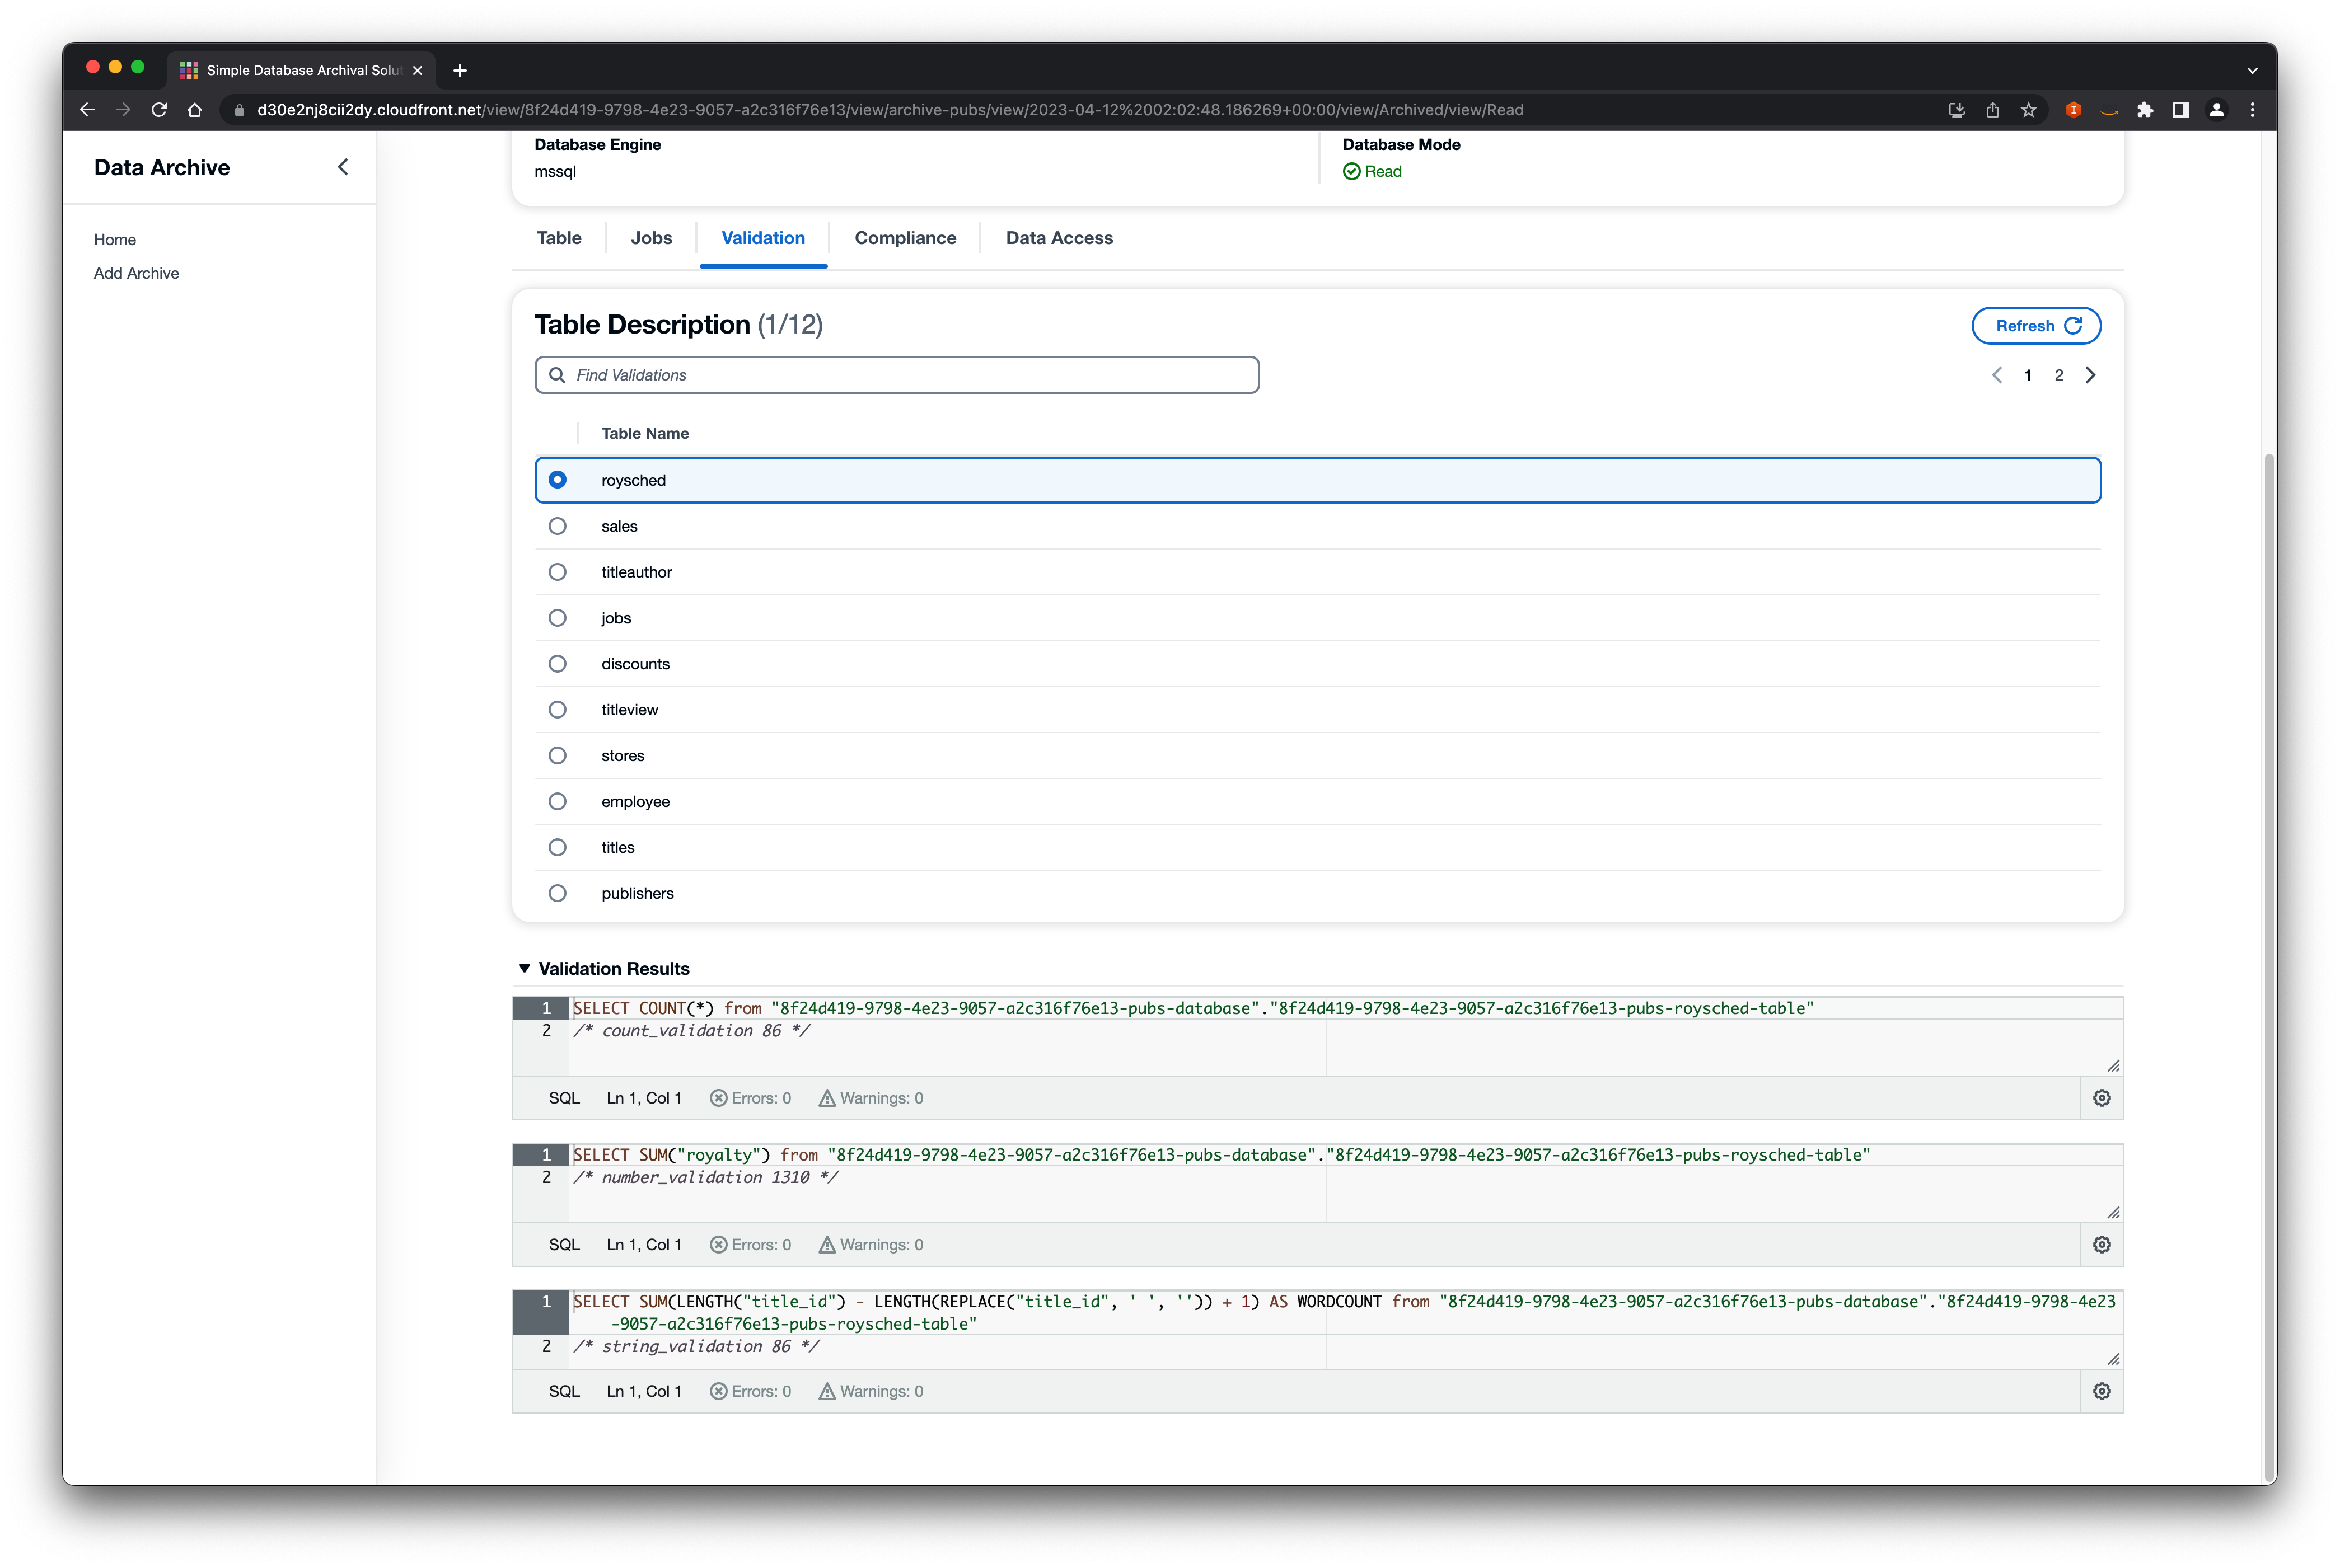Viewport: 2340px width, 1568px height.
Task: Open the browser extensions puzzle icon
Action: click(2145, 110)
